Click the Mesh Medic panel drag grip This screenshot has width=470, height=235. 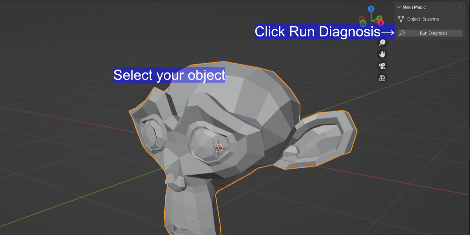(461, 7)
